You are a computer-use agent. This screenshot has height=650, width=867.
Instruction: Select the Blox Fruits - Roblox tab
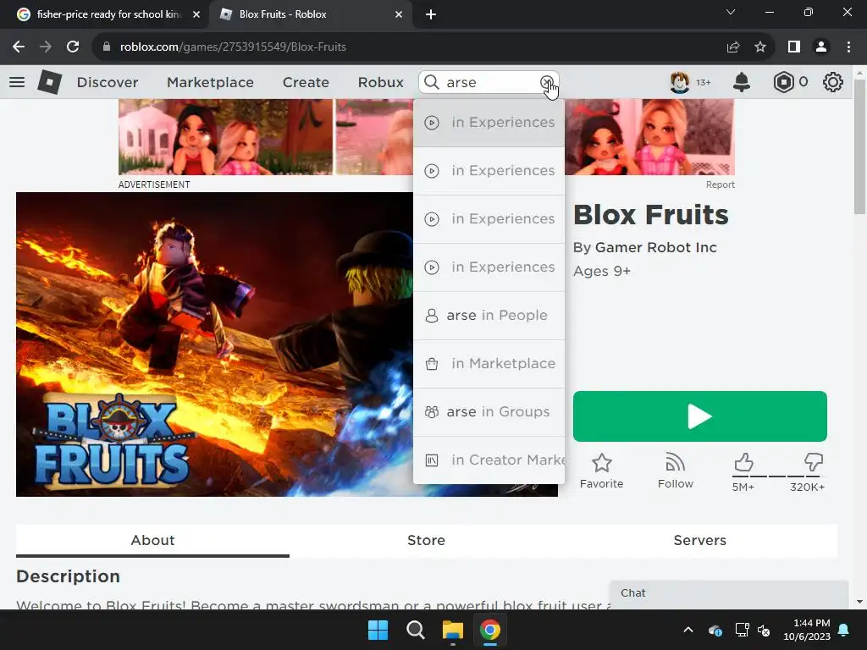310,14
